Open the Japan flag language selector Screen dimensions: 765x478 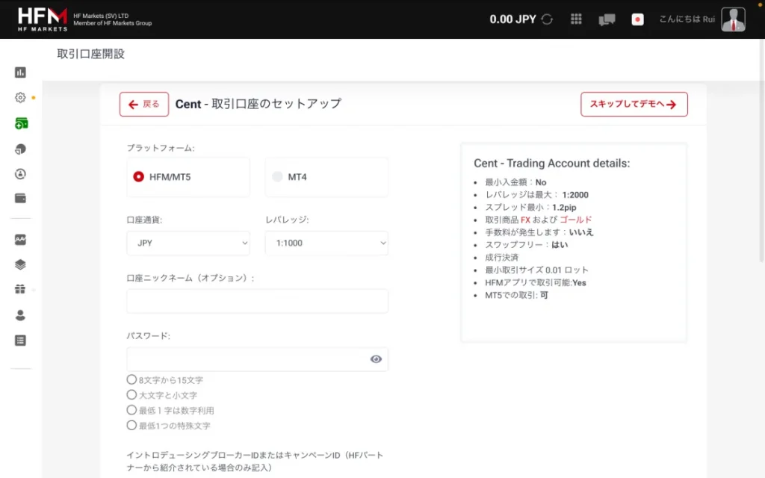637,19
